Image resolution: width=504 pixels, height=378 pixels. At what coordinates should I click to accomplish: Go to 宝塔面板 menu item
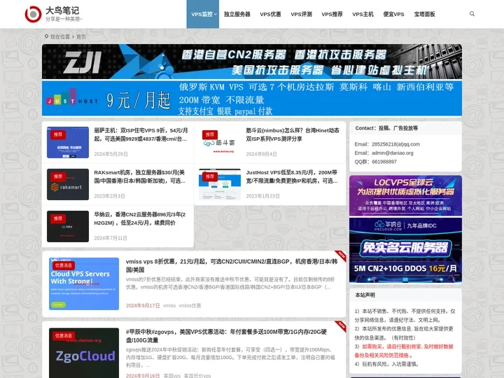[425, 14]
